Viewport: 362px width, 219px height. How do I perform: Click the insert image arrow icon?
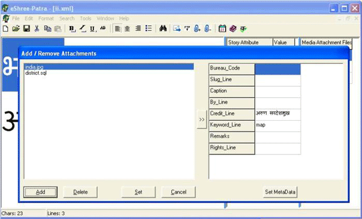point(177,28)
